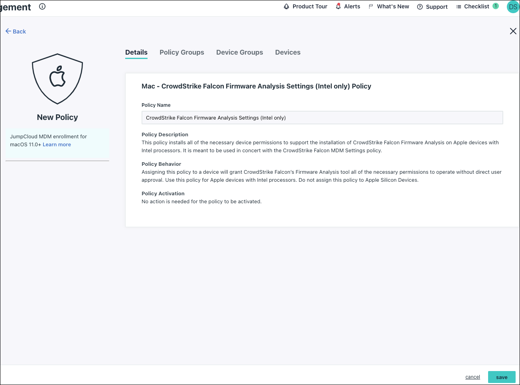This screenshot has height=385, width=520.
Task: Open the Checklist panel
Action: (x=476, y=6)
